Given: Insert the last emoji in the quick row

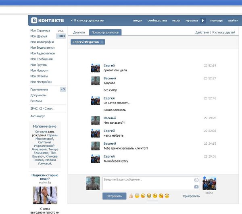Looking at the screenshot, I should 167,196.
